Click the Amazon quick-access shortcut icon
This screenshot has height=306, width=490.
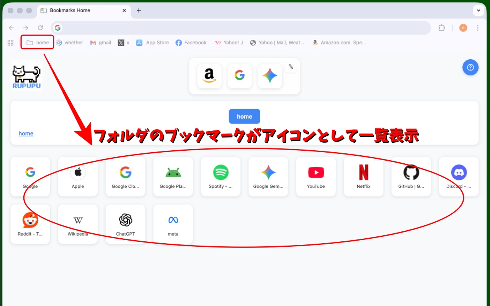click(209, 76)
